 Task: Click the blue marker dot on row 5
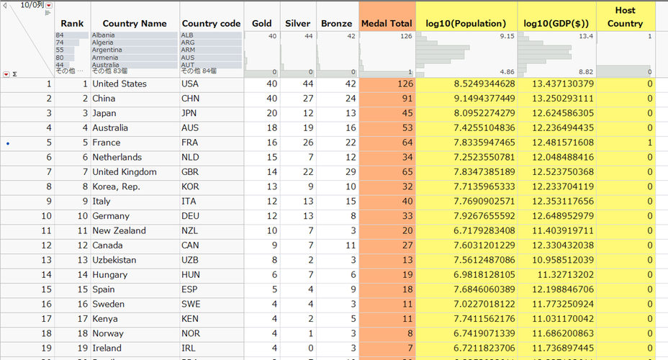point(6,143)
